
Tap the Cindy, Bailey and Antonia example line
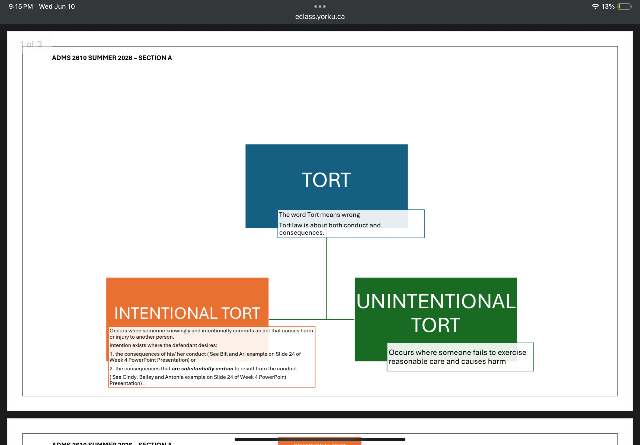(x=198, y=380)
